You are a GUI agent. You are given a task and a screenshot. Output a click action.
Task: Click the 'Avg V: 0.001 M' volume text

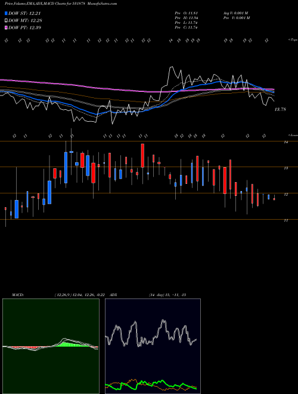pos(235,13)
